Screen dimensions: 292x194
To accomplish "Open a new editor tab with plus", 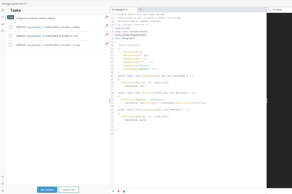I will [140, 9].
